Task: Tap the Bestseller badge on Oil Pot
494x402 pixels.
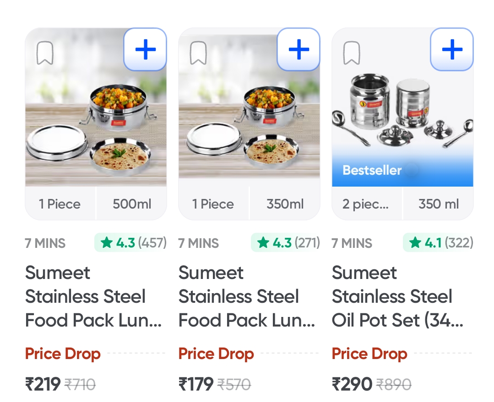Action: pos(372,171)
